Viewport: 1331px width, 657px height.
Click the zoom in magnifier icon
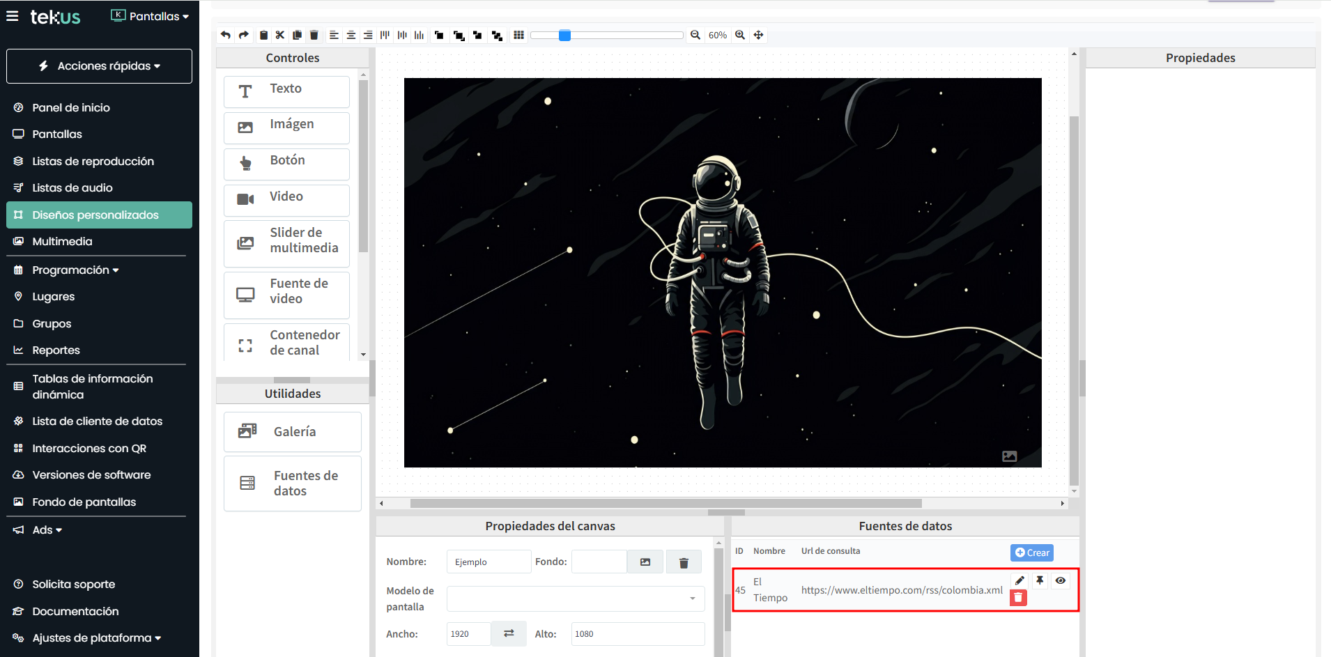pos(740,35)
